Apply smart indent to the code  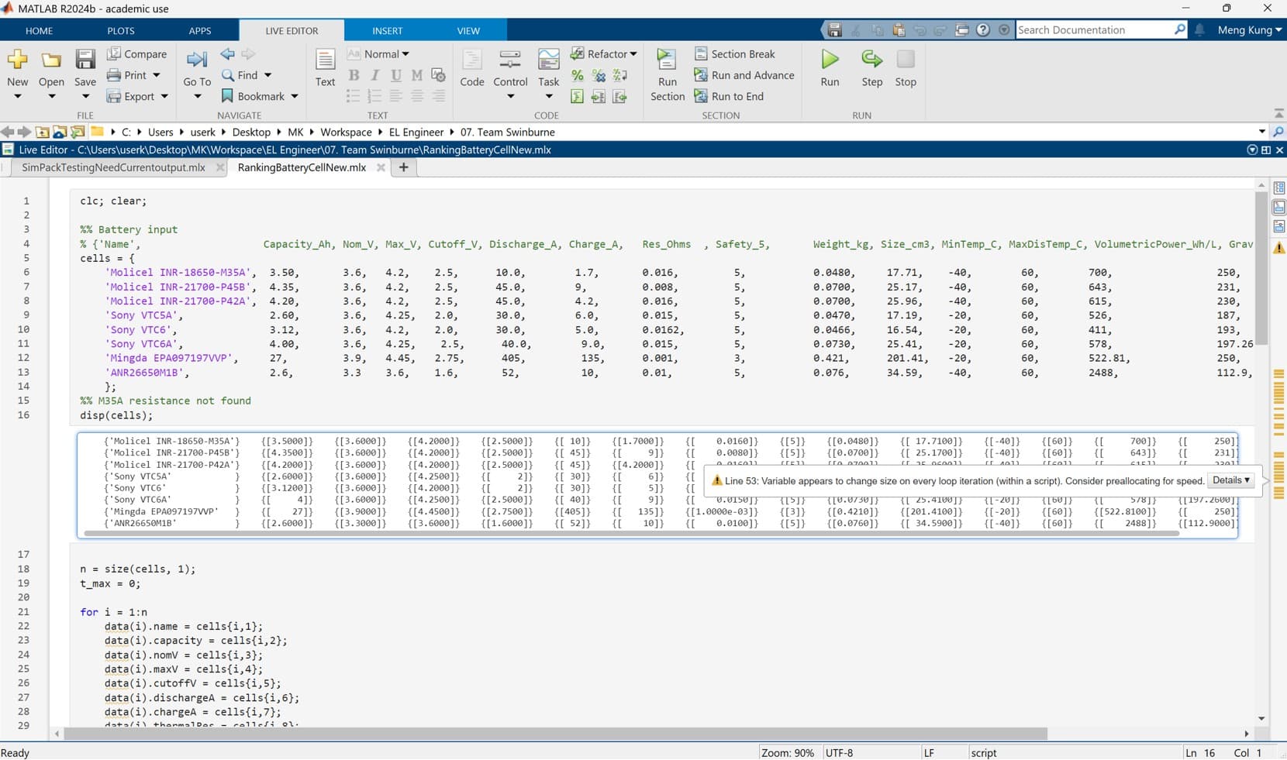click(577, 96)
